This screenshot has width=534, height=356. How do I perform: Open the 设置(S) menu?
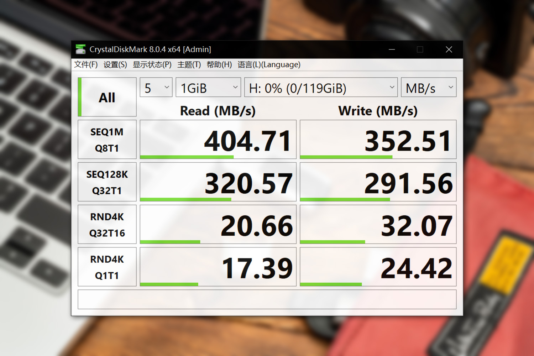click(115, 64)
